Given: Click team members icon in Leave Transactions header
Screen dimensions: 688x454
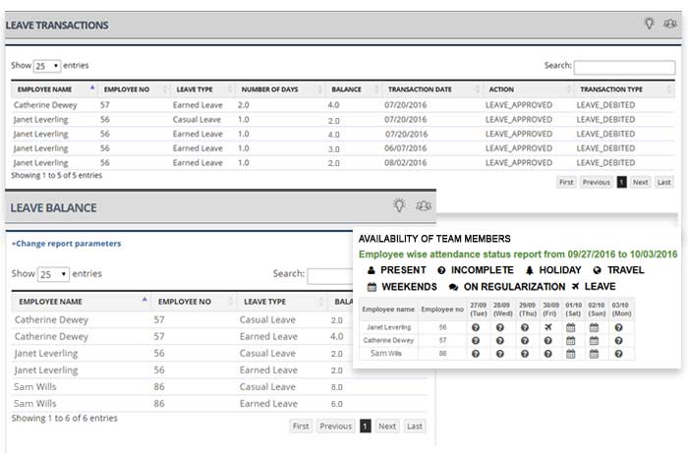Looking at the screenshot, I should (669, 24).
